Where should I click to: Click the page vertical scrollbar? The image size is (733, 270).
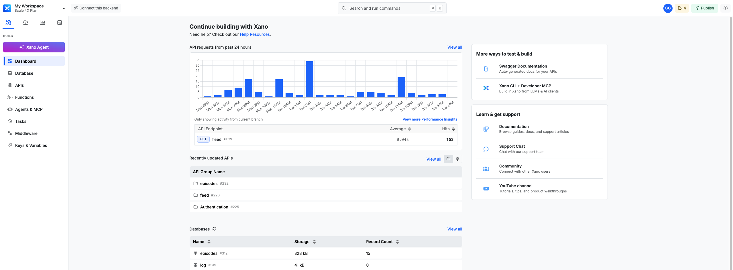coord(731,143)
